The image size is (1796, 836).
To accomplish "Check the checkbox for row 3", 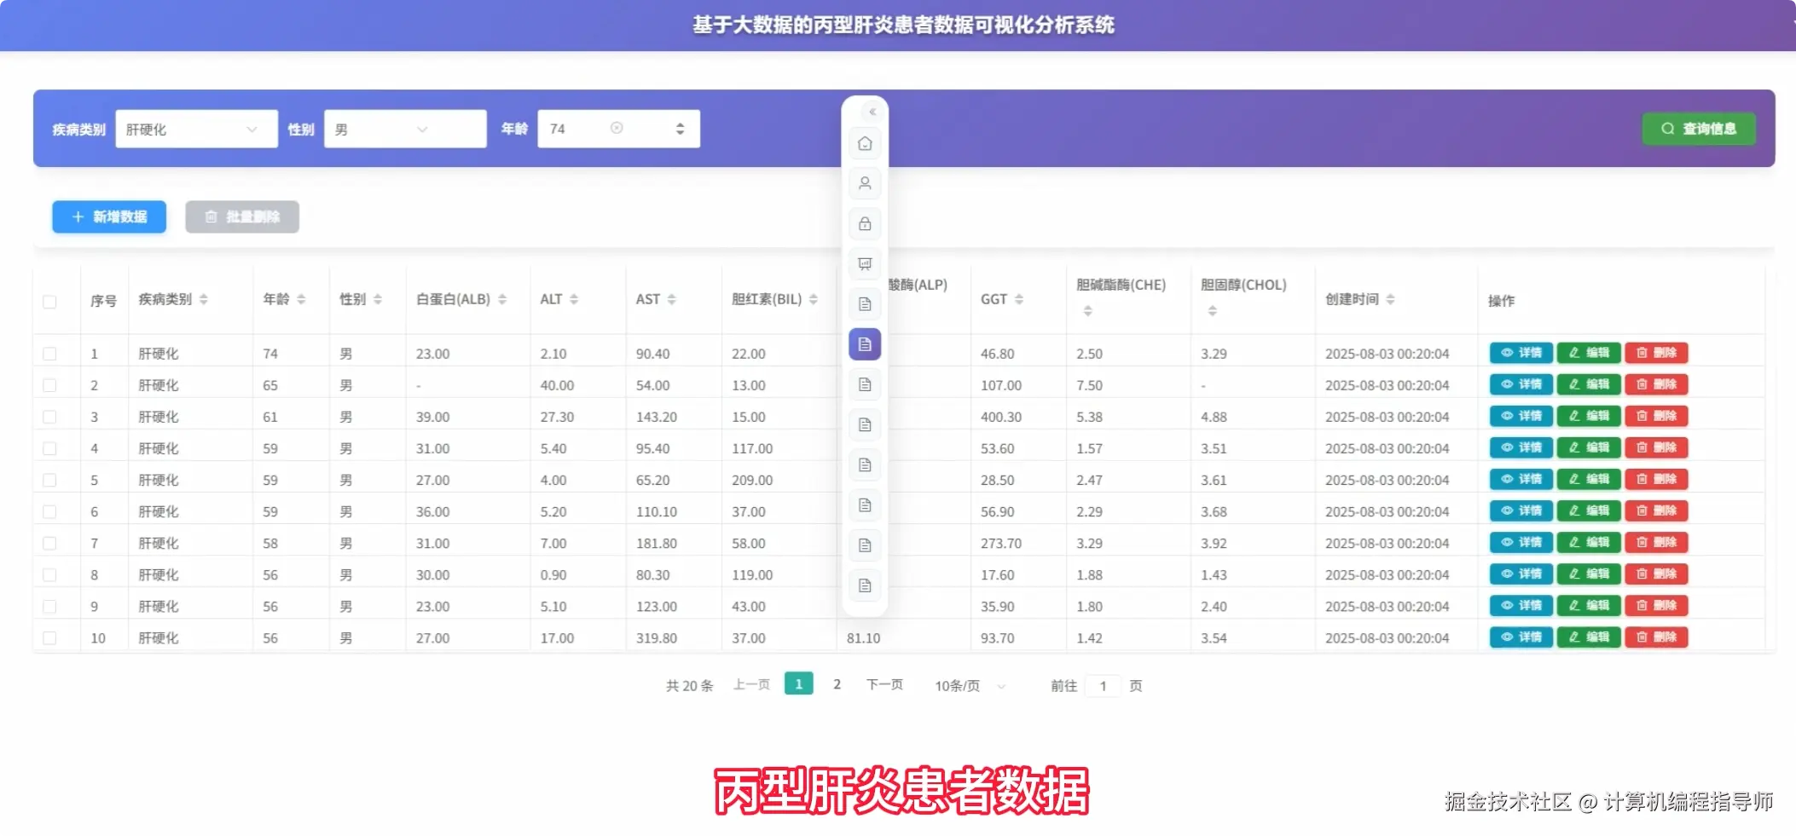I will [49, 417].
